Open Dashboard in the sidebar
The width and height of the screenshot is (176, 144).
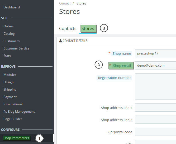pos(12,7)
